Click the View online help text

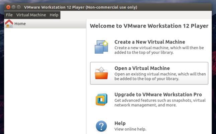pos(130,129)
